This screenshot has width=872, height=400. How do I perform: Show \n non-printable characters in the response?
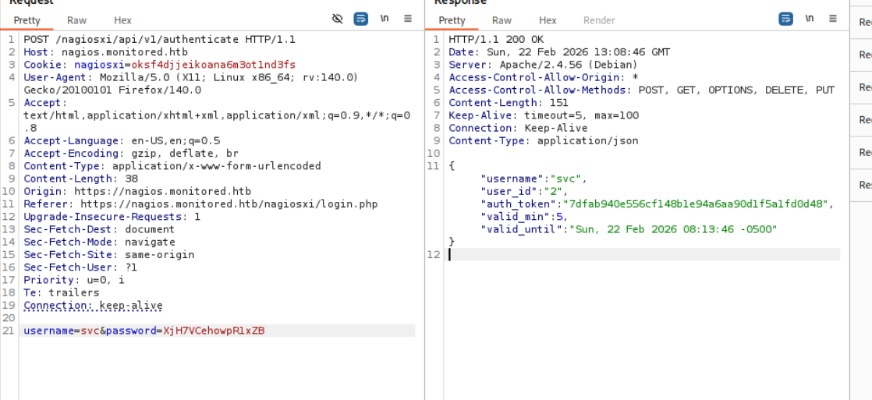pyautogui.click(x=810, y=19)
